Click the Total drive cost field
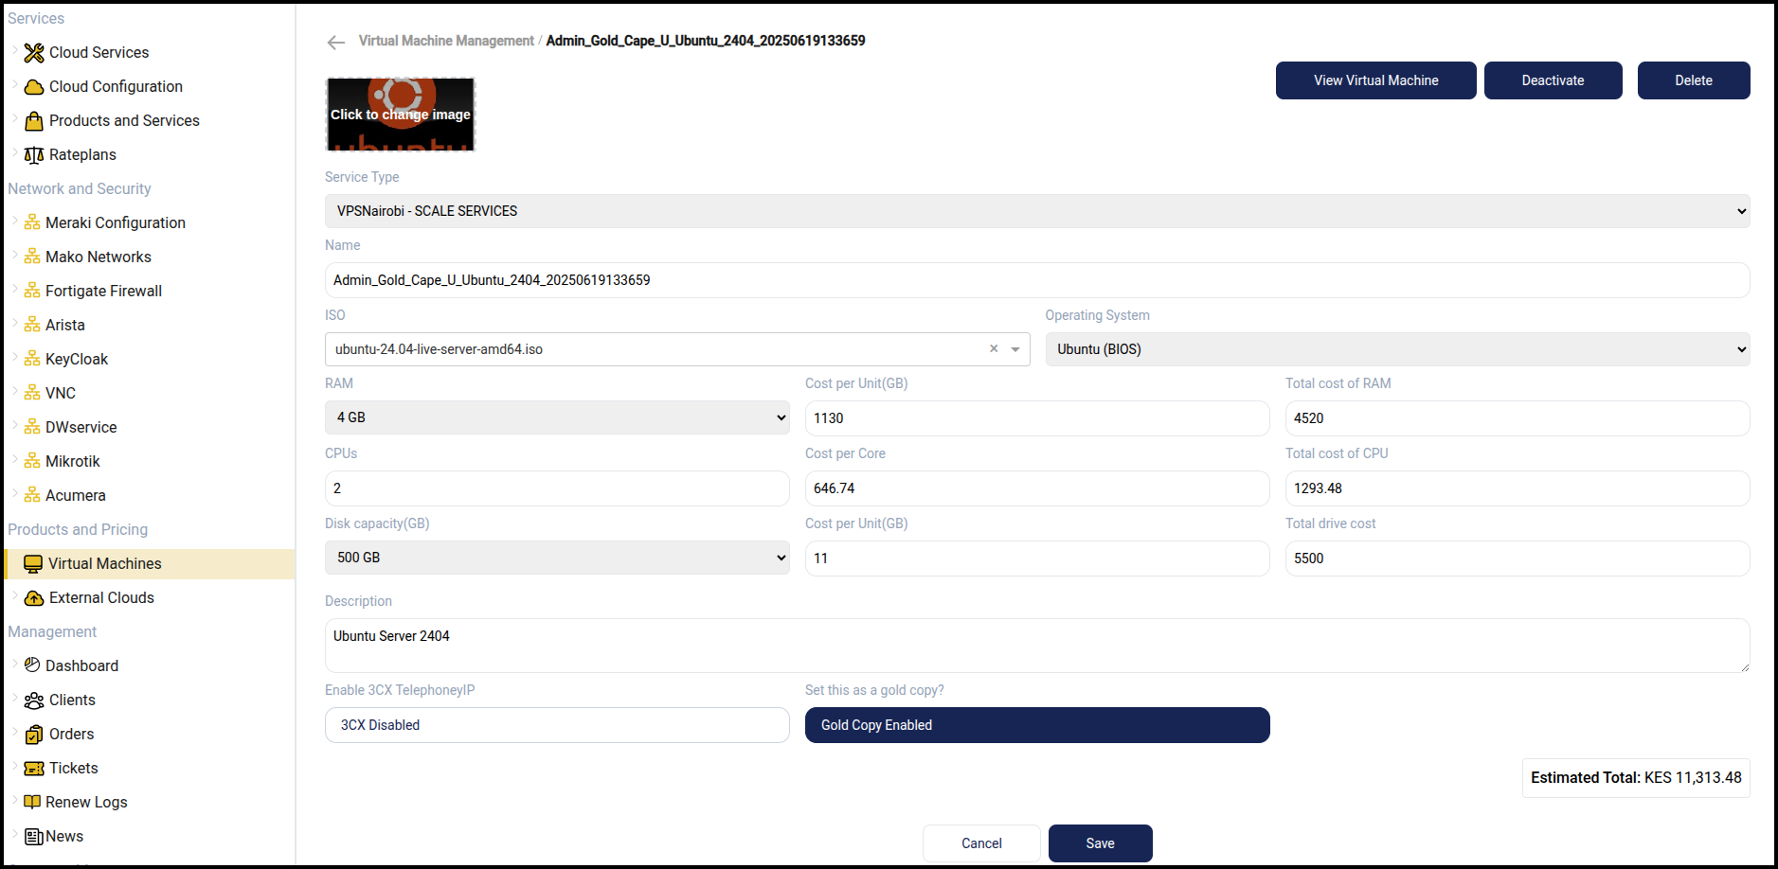 coord(1518,559)
